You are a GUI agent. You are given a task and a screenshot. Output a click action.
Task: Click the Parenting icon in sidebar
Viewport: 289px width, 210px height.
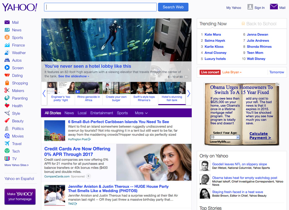[x=7, y=98]
